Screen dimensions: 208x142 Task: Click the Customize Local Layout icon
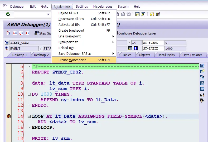(158, 14)
